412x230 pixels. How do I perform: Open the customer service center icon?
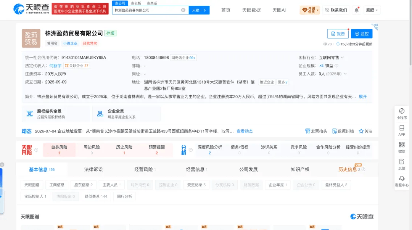tap(401, 182)
